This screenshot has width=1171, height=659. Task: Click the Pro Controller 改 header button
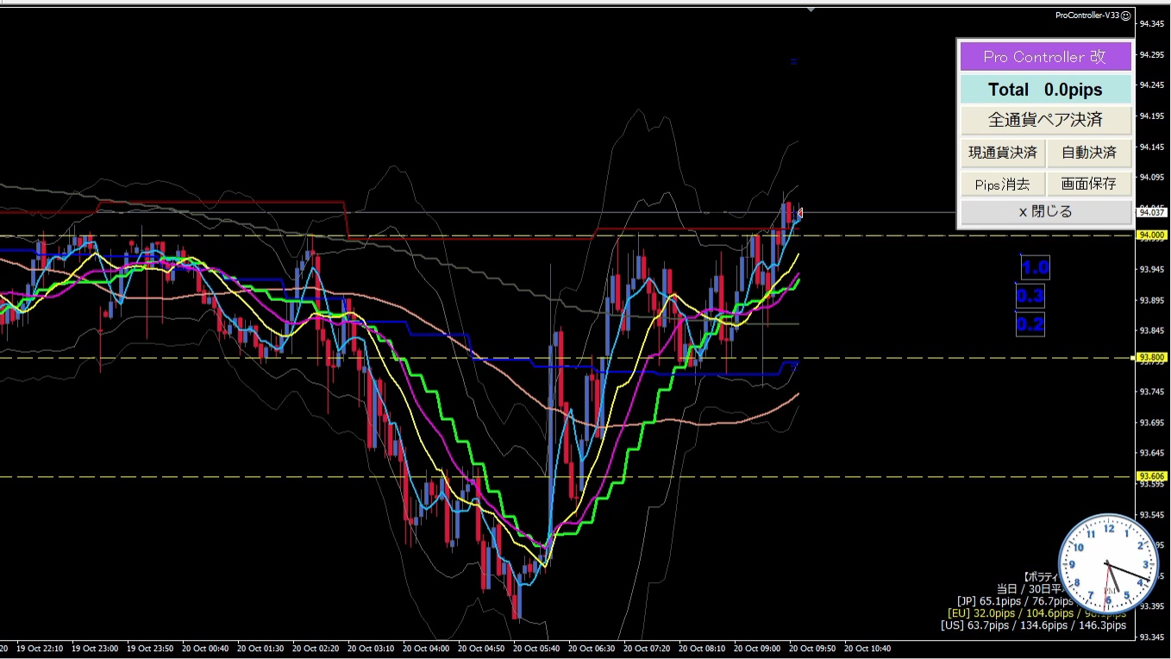coord(1045,57)
